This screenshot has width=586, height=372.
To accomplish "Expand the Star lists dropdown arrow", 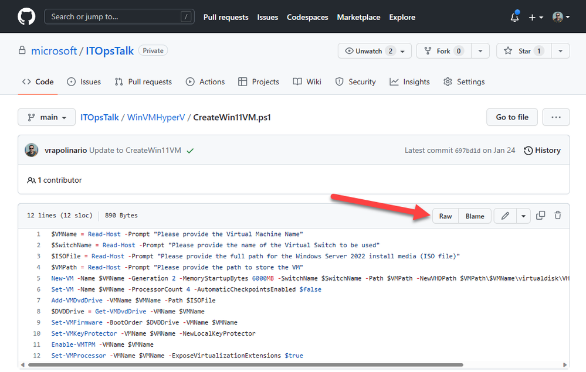I will [x=561, y=51].
